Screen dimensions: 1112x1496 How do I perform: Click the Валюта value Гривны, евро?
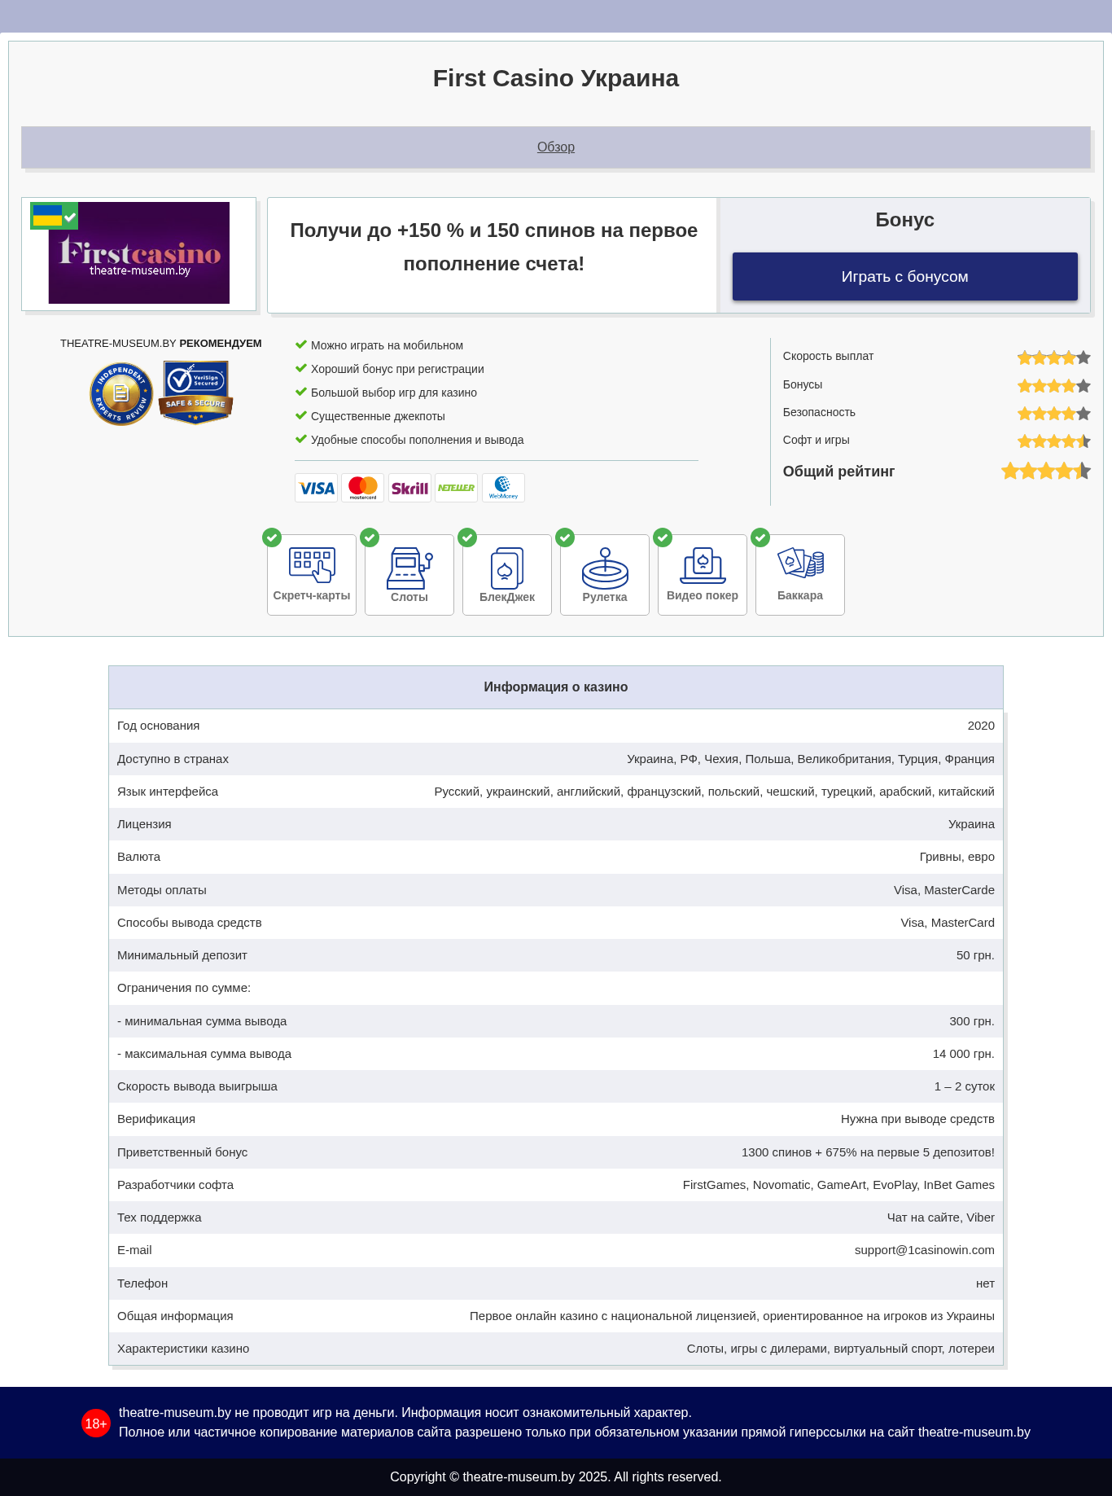(957, 857)
